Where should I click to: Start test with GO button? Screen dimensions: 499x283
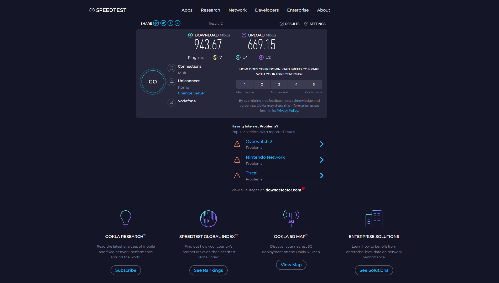[x=153, y=82]
